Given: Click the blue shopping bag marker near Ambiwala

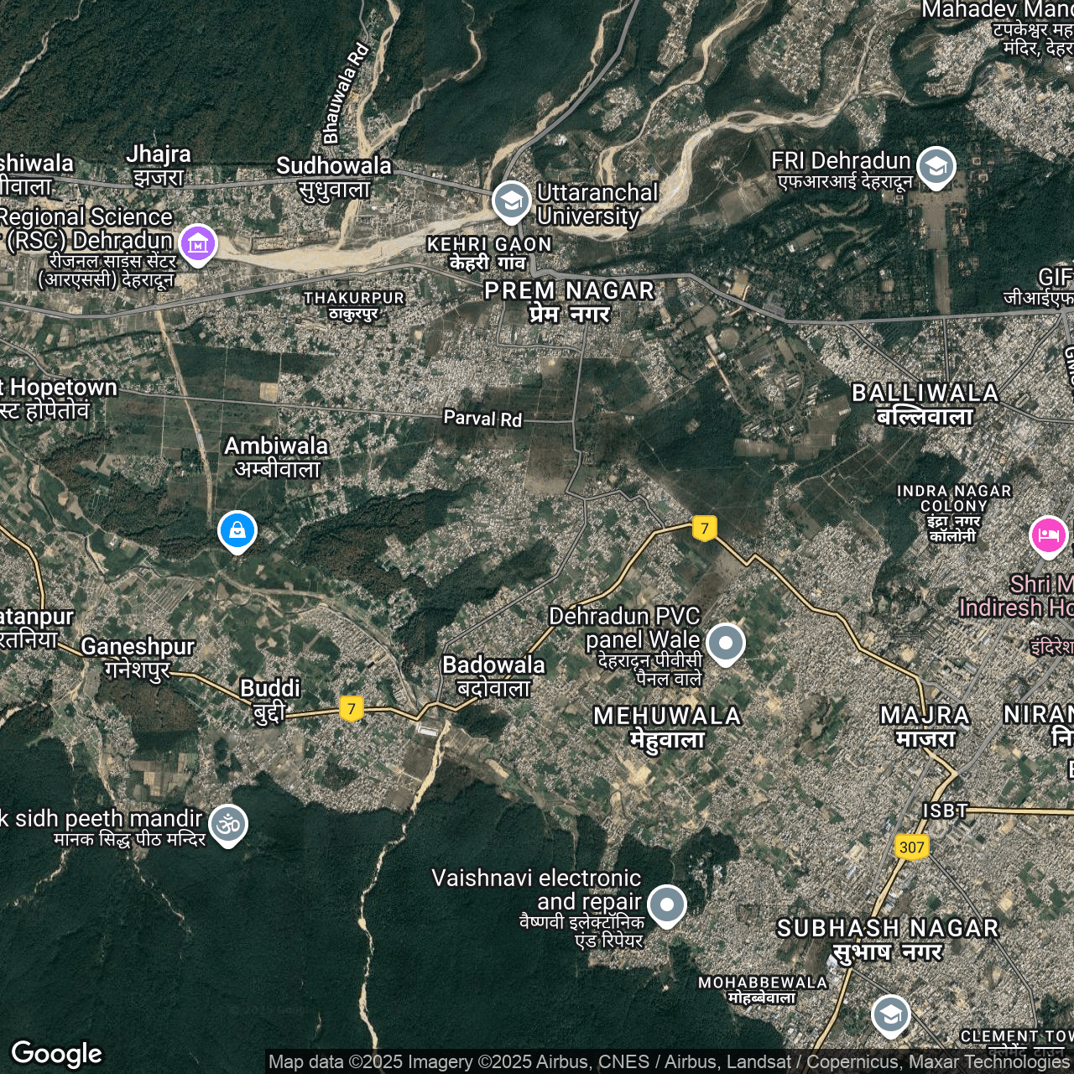Looking at the screenshot, I should pyautogui.click(x=237, y=531).
